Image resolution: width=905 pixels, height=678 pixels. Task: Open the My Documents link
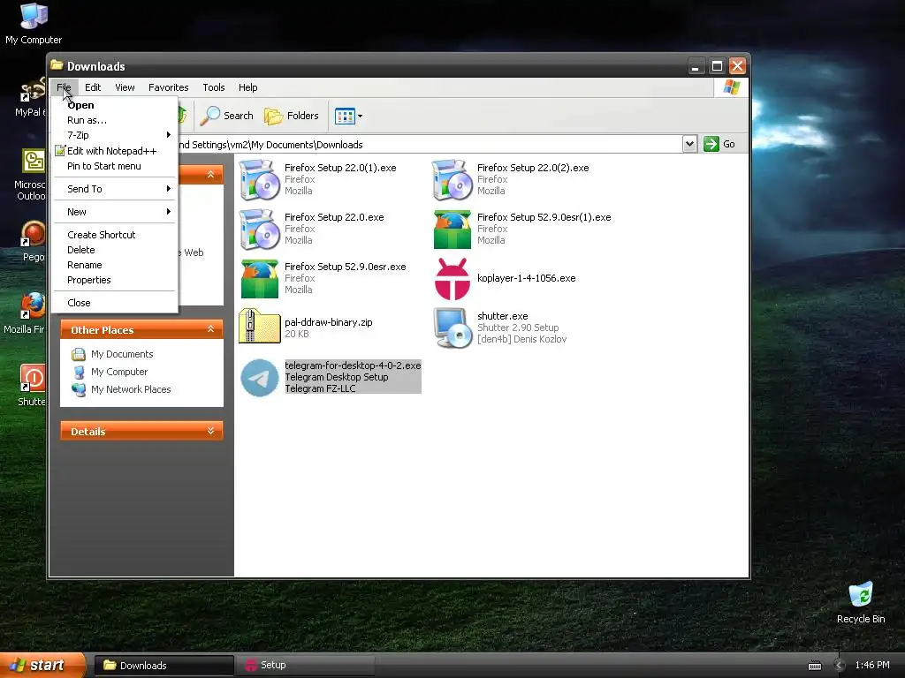pyautogui.click(x=122, y=354)
